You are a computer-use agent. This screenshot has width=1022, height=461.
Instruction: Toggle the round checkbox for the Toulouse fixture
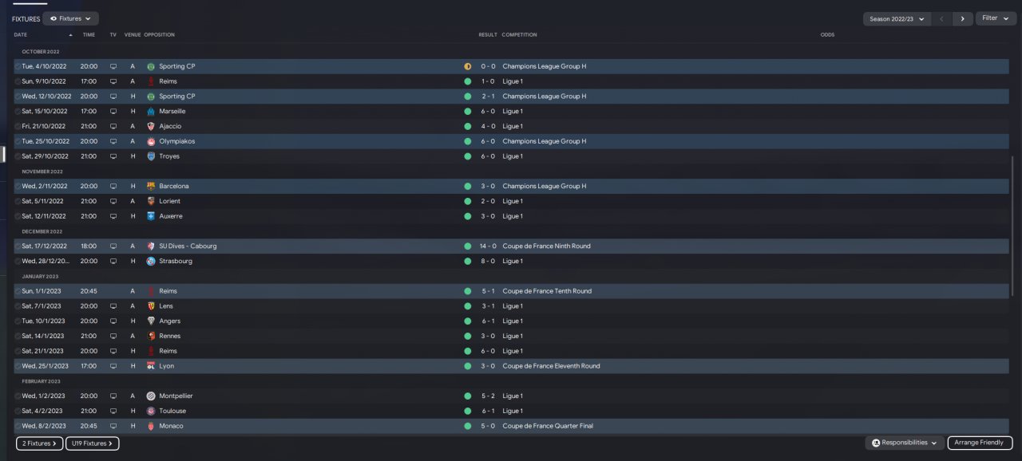[x=18, y=411]
